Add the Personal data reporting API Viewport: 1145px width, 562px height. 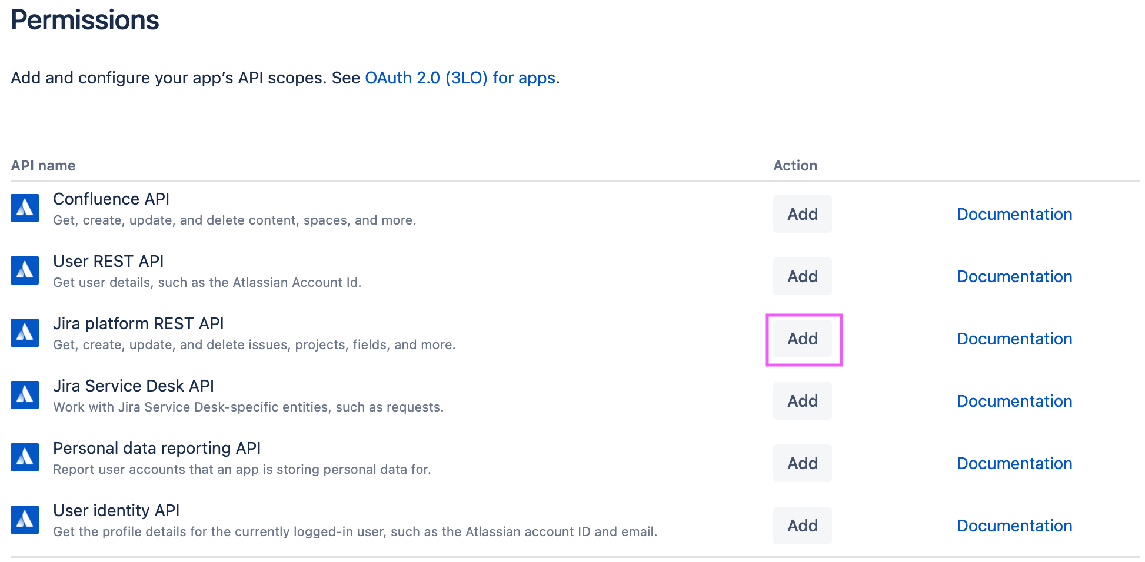(802, 463)
